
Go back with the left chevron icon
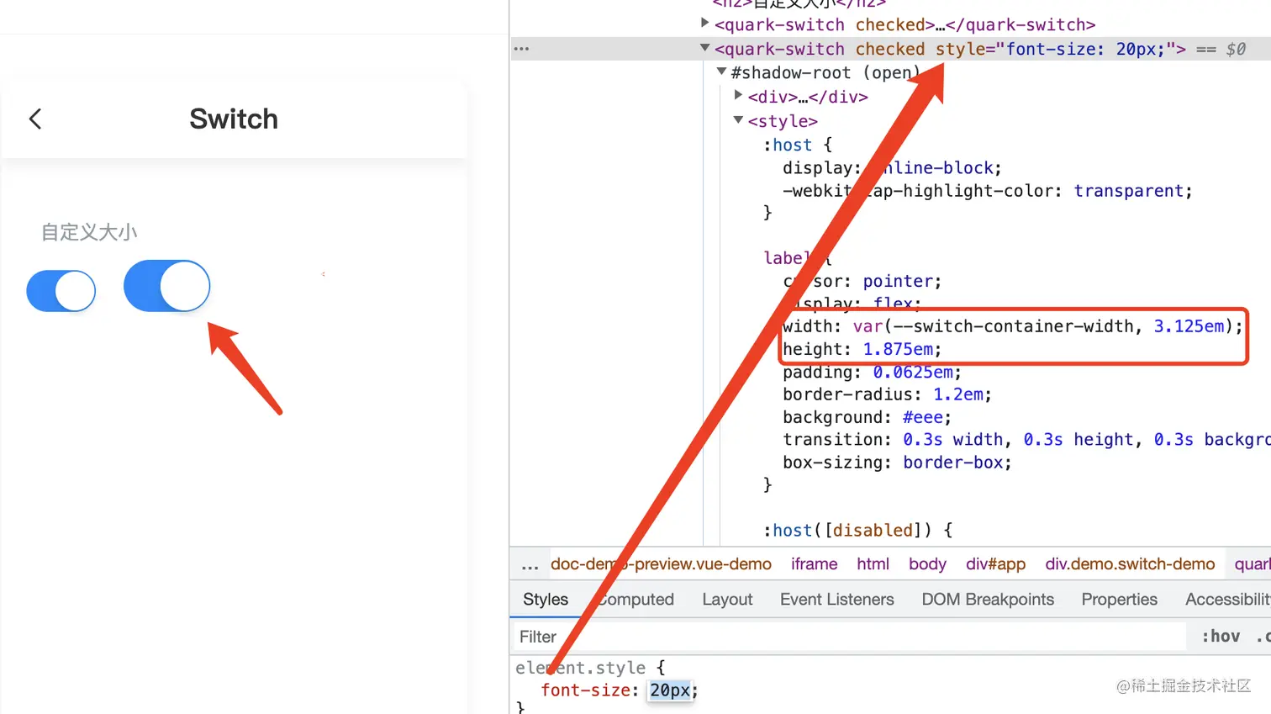pyautogui.click(x=35, y=119)
